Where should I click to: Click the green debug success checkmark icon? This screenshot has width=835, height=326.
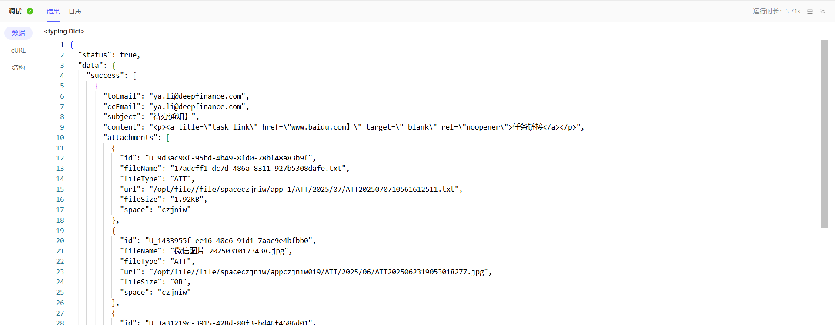coord(30,11)
